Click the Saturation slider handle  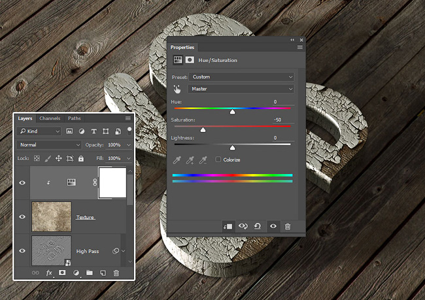point(203,130)
